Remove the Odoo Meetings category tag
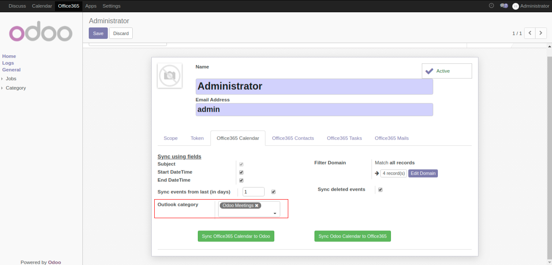The height and width of the screenshot is (265, 552). (x=257, y=206)
